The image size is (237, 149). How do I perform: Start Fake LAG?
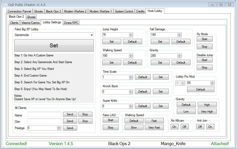[111, 120]
